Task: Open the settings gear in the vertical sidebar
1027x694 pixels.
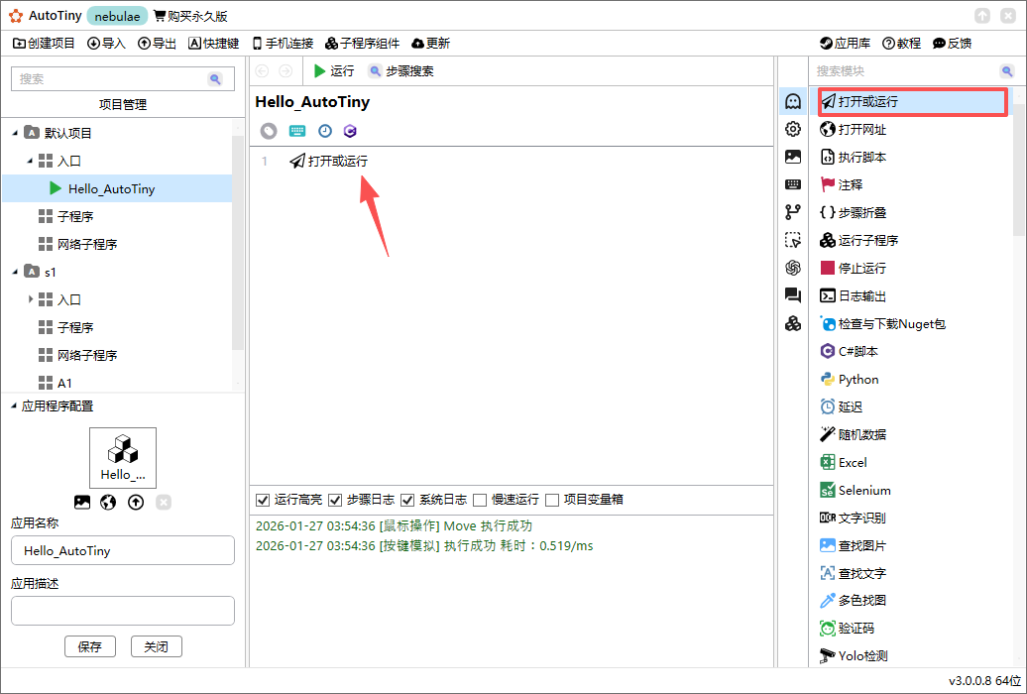Action: (x=792, y=129)
